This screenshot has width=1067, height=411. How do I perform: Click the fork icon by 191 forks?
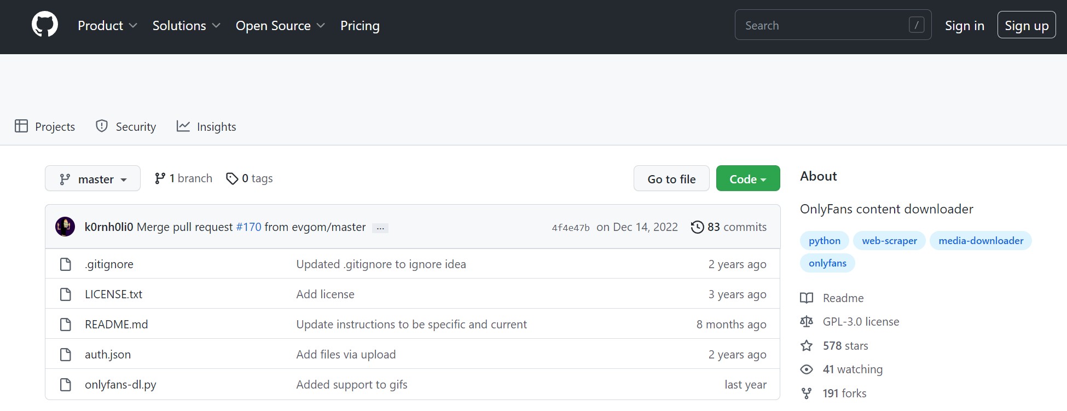(x=807, y=393)
